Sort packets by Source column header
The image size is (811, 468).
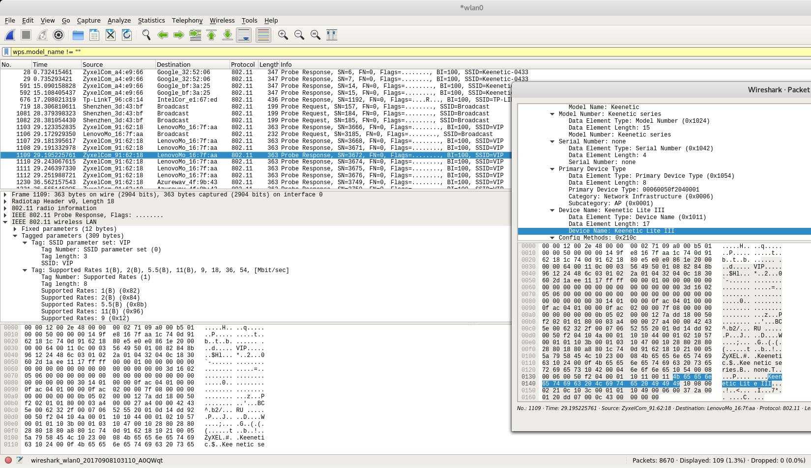93,65
